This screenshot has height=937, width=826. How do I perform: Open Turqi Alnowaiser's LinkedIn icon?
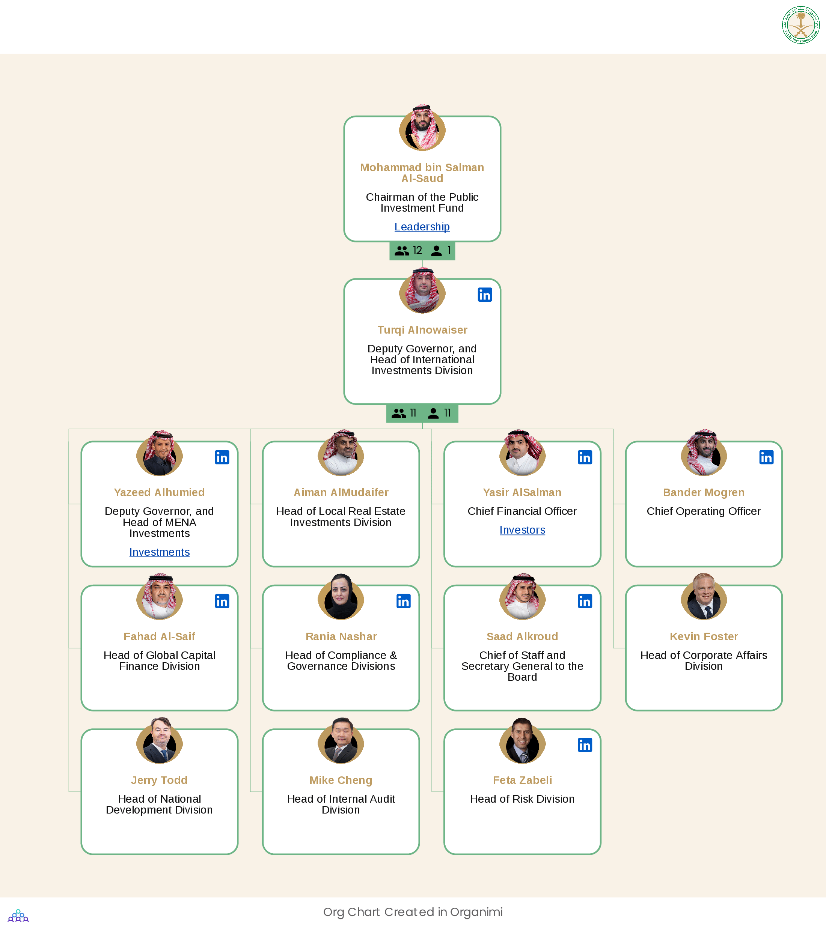485,295
